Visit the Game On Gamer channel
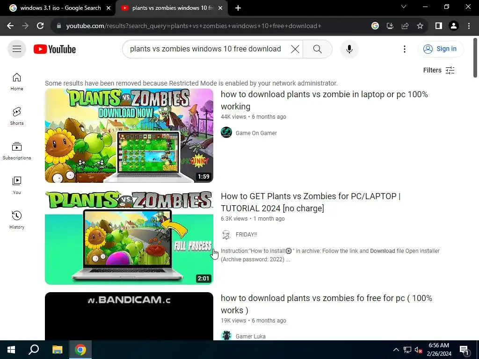The height and width of the screenshot is (359, 479). tap(256, 133)
